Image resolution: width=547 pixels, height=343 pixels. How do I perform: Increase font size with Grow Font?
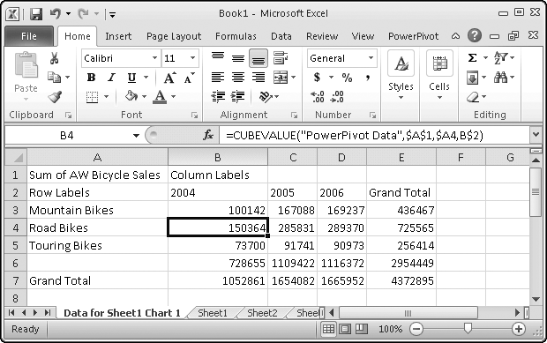170,78
